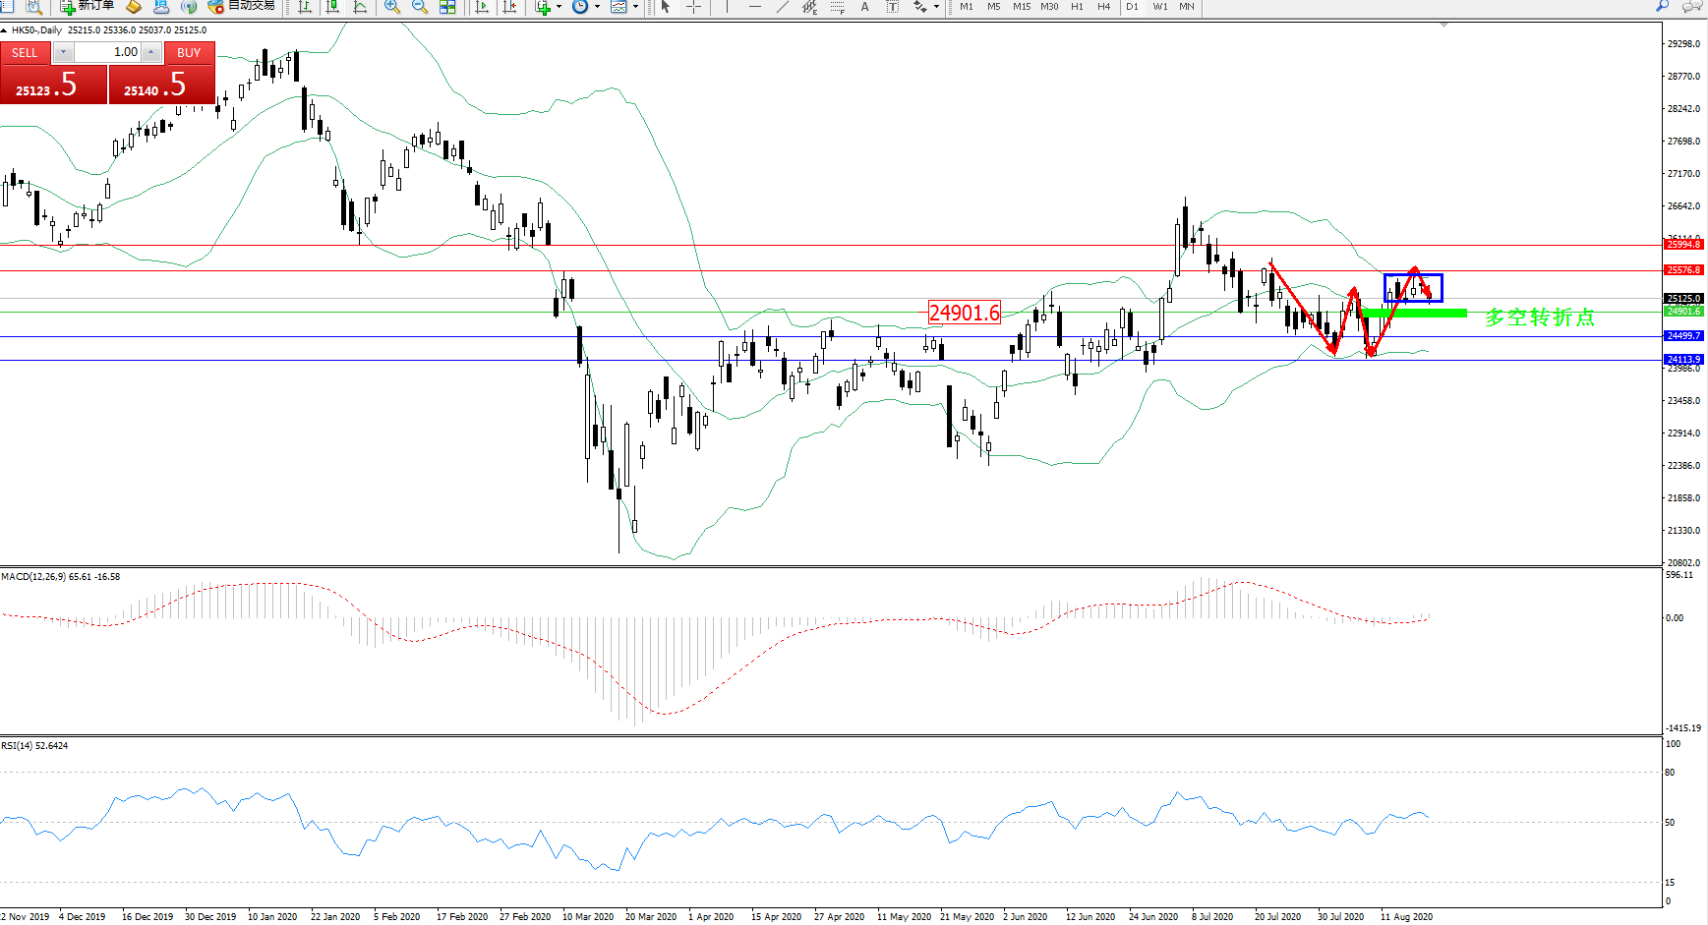Click the red BUY button
The width and height of the screenshot is (1708, 925).
pyautogui.click(x=189, y=53)
